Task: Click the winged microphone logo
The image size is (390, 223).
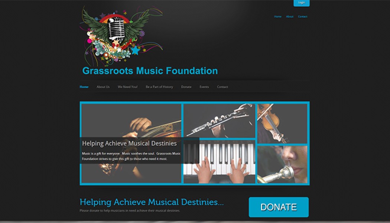Action: click(x=121, y=36)
